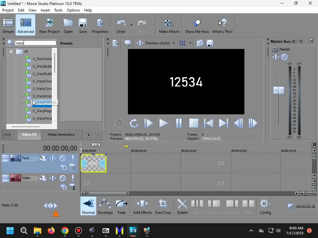The image size is (318, 238).
Task: Select the S_TimeWarp plug-in
Action: [42, 59]
